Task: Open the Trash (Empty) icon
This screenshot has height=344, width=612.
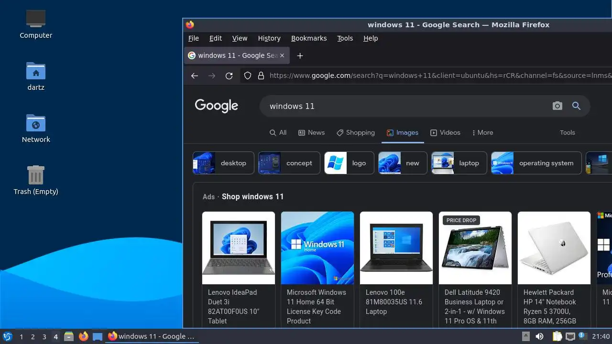Action: click(x=36, y=180)
